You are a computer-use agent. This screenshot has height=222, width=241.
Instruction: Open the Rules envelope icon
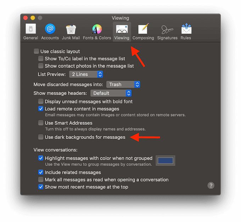pyautogui.click(x=186, y=29)
